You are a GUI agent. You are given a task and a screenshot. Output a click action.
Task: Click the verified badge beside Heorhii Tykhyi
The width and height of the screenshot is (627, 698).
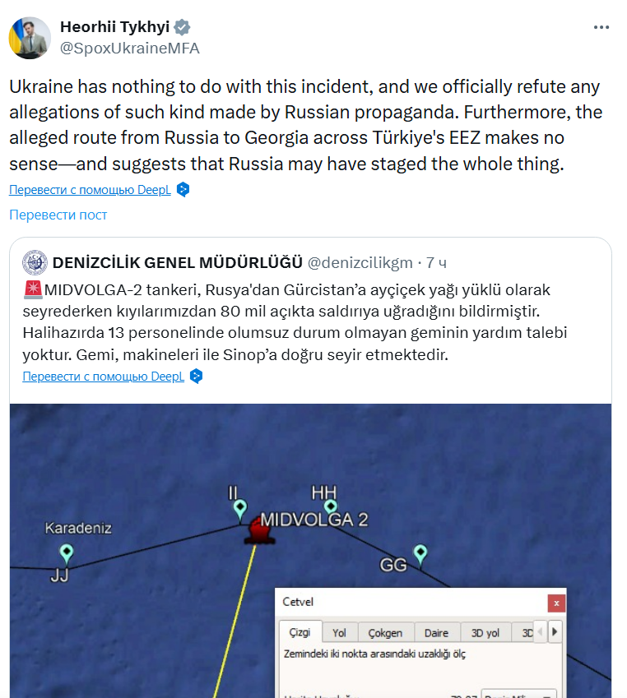(182, 27)
